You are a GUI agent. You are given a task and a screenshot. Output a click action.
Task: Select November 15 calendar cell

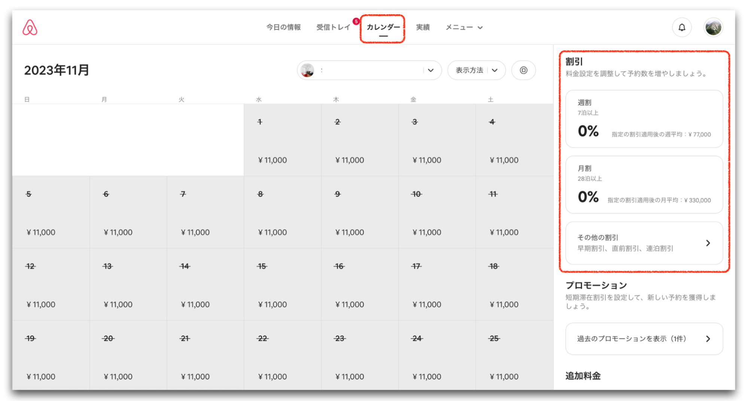(282, 284)
